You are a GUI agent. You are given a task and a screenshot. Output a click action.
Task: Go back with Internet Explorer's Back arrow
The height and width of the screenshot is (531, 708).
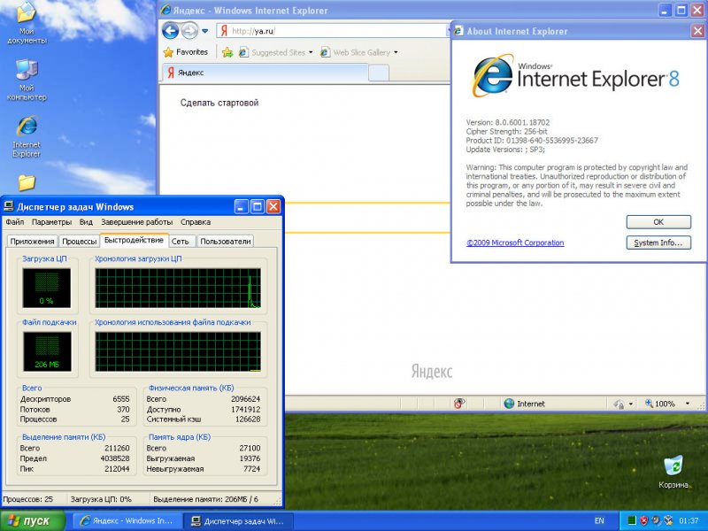[170, 31]
